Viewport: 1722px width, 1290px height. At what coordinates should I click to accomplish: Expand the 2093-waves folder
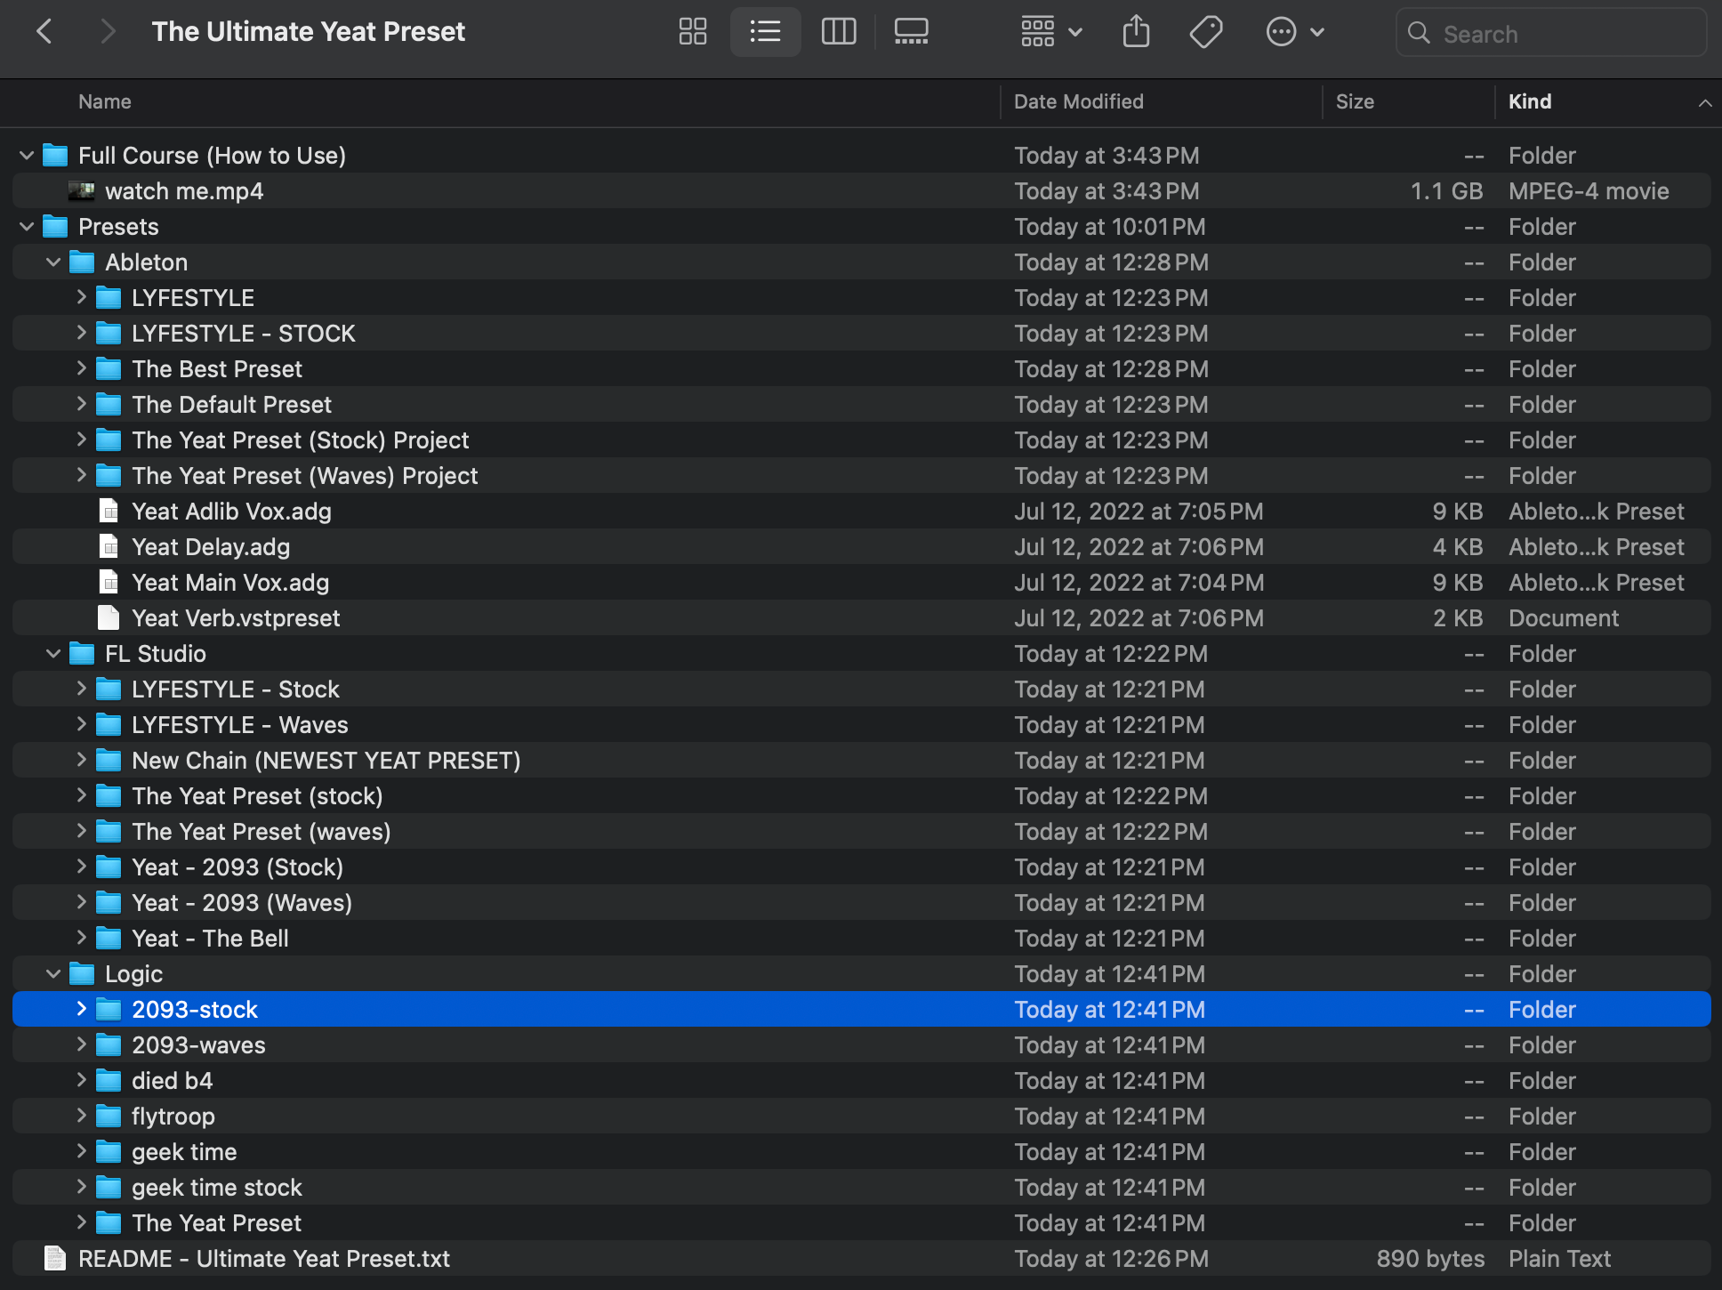[81, 1044]
